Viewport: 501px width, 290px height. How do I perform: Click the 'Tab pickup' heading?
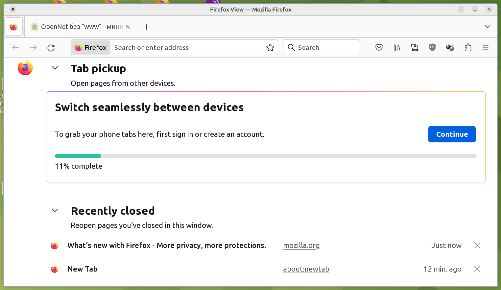tap(98, 68)
